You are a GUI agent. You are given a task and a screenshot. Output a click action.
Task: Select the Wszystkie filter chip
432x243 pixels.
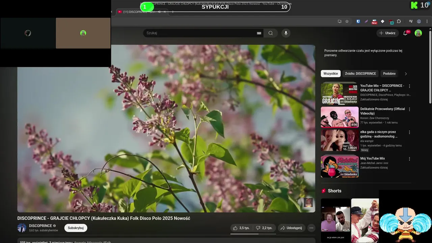(331, 74)
